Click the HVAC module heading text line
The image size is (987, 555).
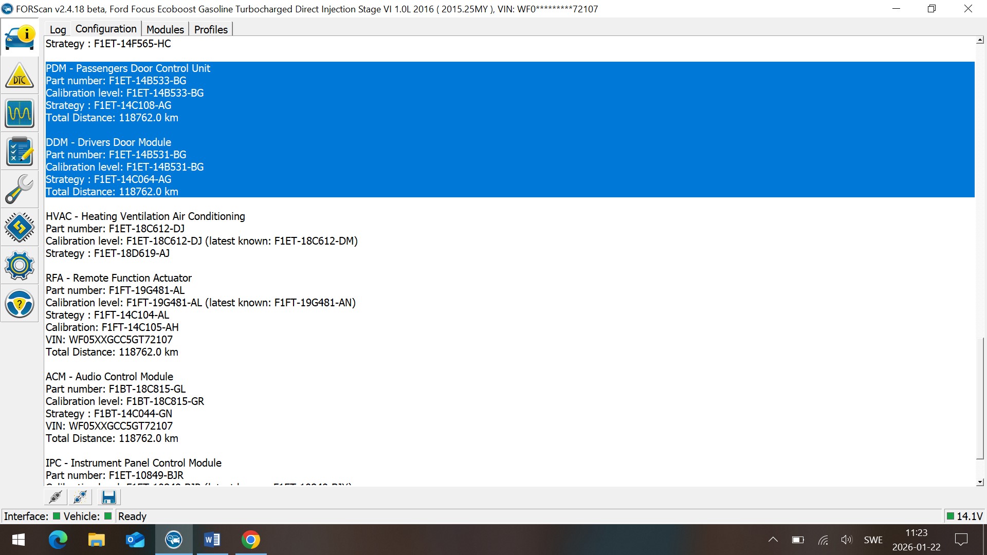tap(145, 216)
